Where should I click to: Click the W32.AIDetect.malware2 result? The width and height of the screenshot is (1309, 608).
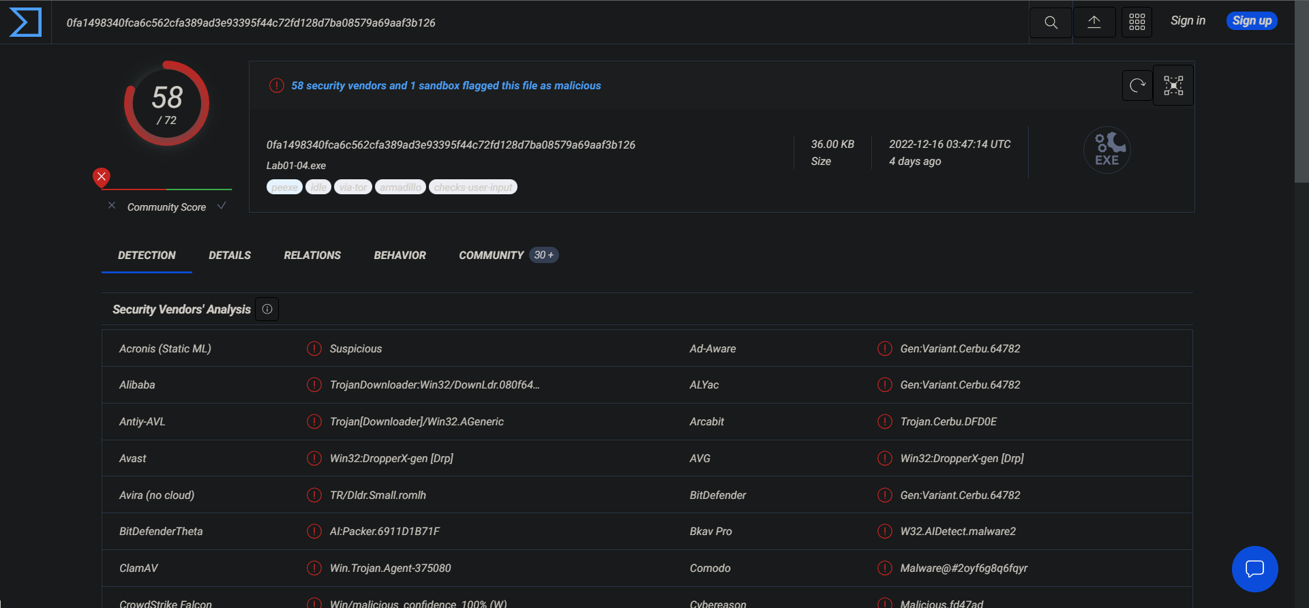pyautogui.click(x=958, y=532)
